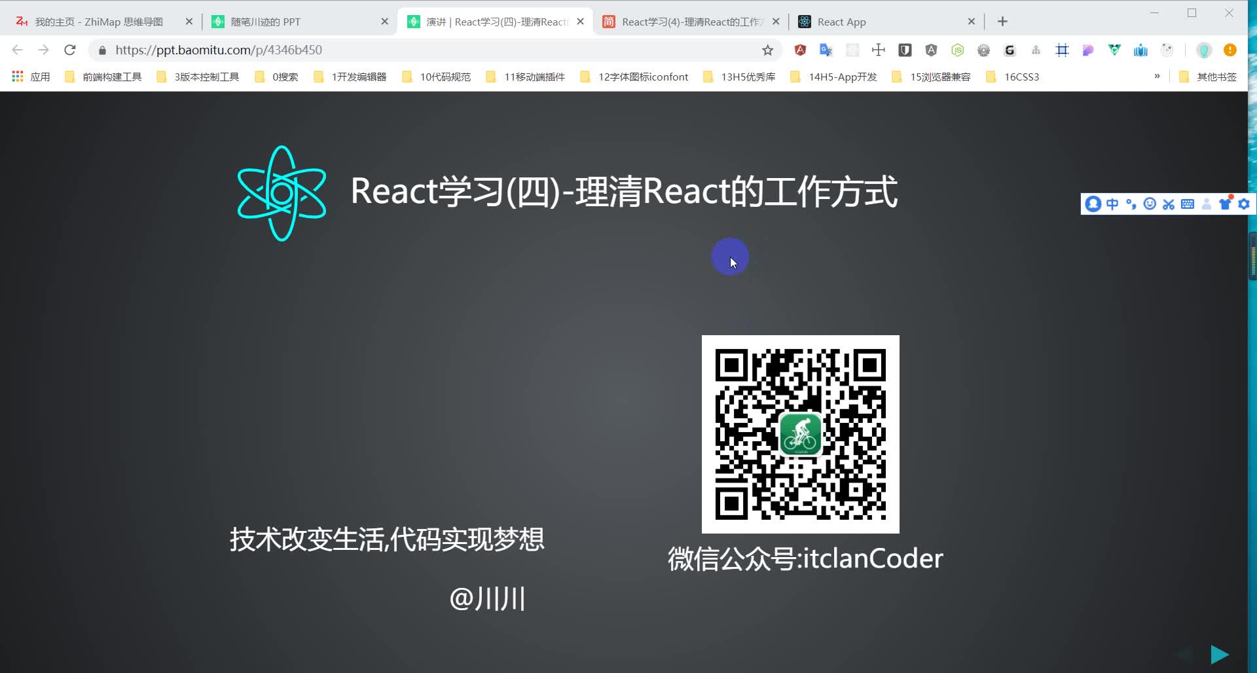This screenshot has height=673, width=1257.
Task: Click the faded person icon in IME bar
Action: tap(1207, 204)
